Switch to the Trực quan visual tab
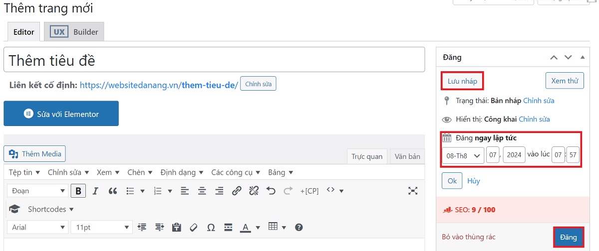 tap(367, 156)
